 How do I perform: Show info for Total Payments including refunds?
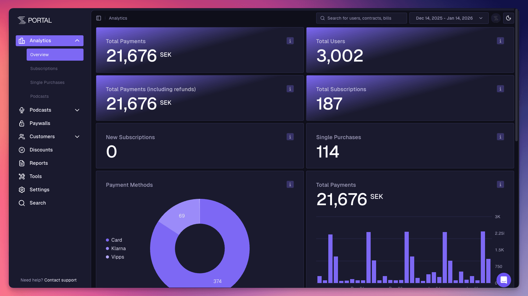pos(290,89)
